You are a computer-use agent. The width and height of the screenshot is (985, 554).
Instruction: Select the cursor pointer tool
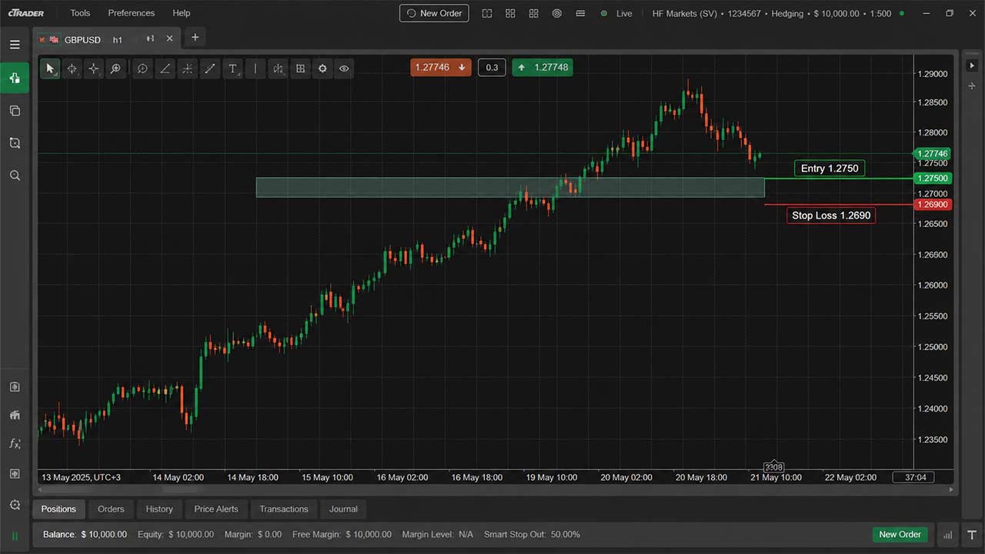pos(50,68)
